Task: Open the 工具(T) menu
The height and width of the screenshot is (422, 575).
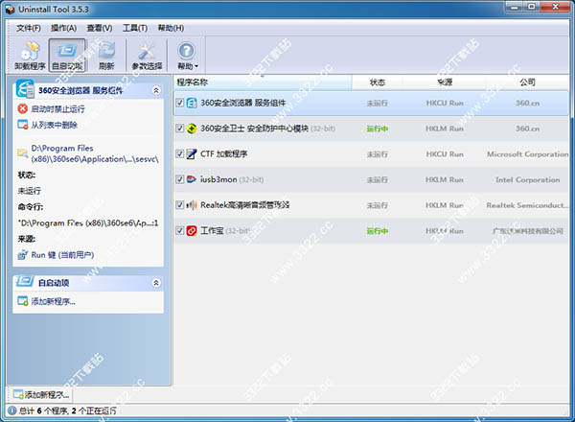Action: [135, 28]
